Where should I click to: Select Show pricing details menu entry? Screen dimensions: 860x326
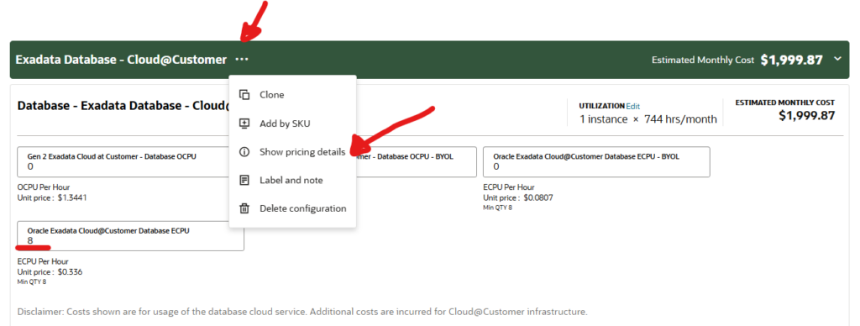pos(293,152)
